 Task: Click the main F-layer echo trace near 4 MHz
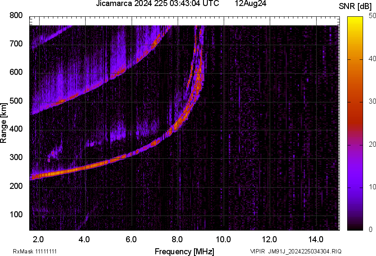point(85,167)
